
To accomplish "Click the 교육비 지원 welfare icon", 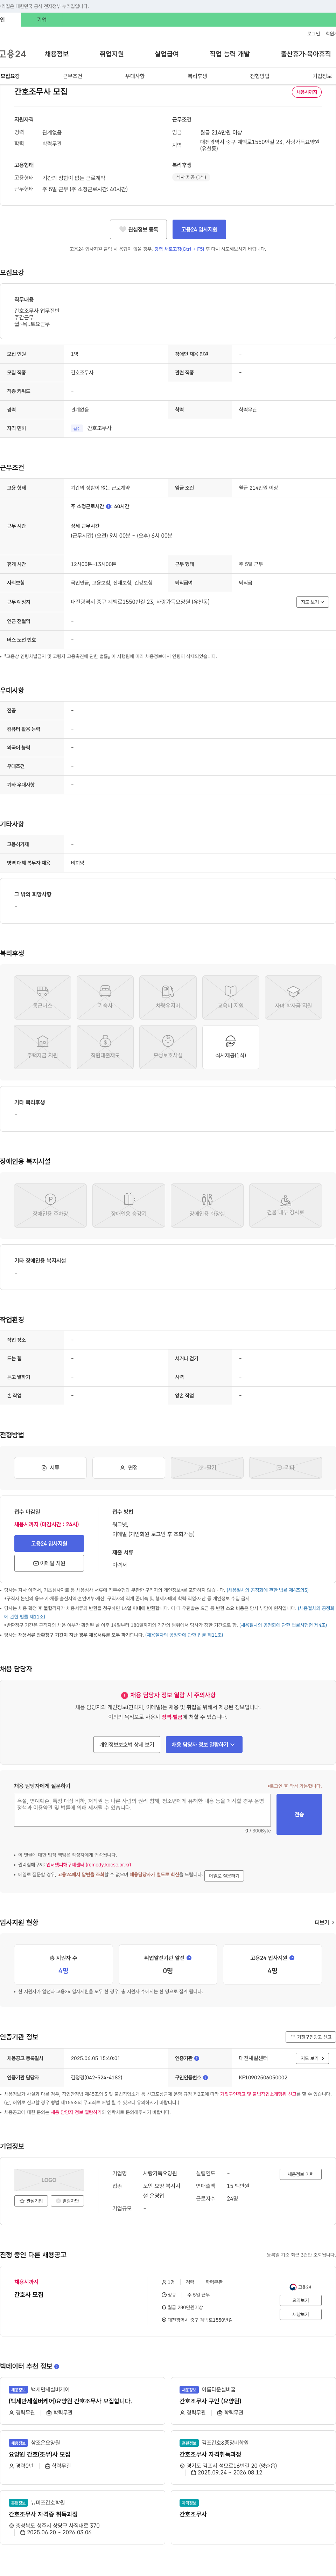I will (x=231, y=997).
